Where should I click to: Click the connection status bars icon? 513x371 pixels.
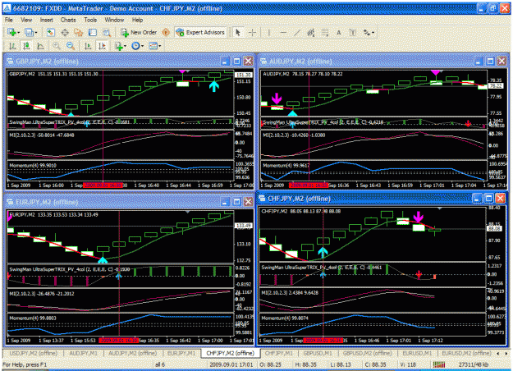[x=439, y=364]
